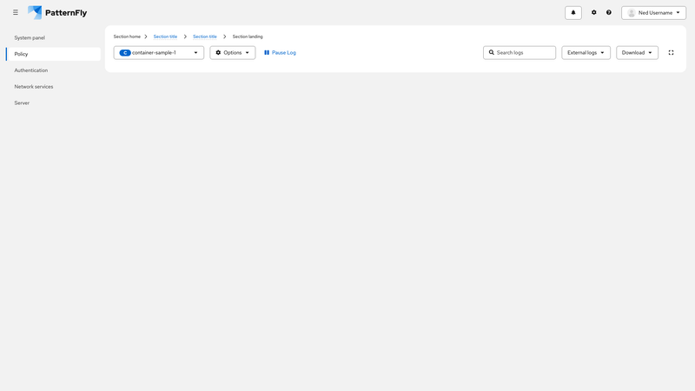Screen dimensions: 695x391
Task: Expand the External logs dropdown
Action: pos(586,53)
